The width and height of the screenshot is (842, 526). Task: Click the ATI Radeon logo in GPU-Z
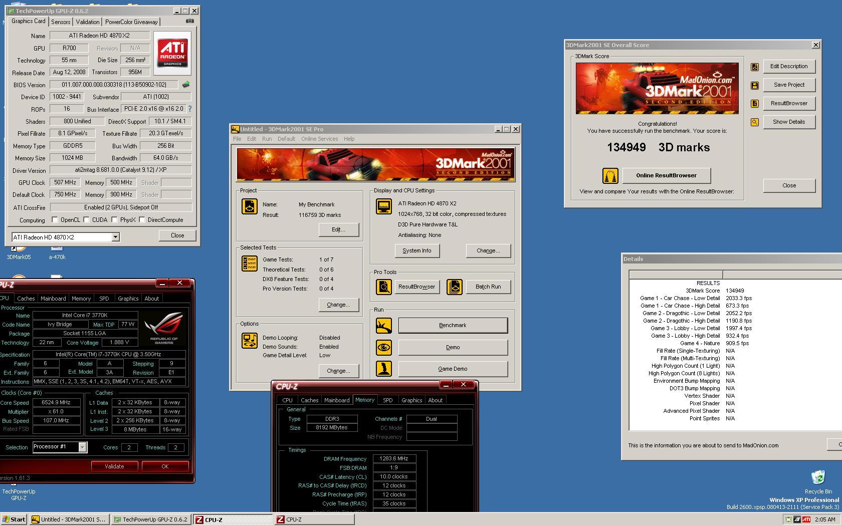tap(172, 54)
